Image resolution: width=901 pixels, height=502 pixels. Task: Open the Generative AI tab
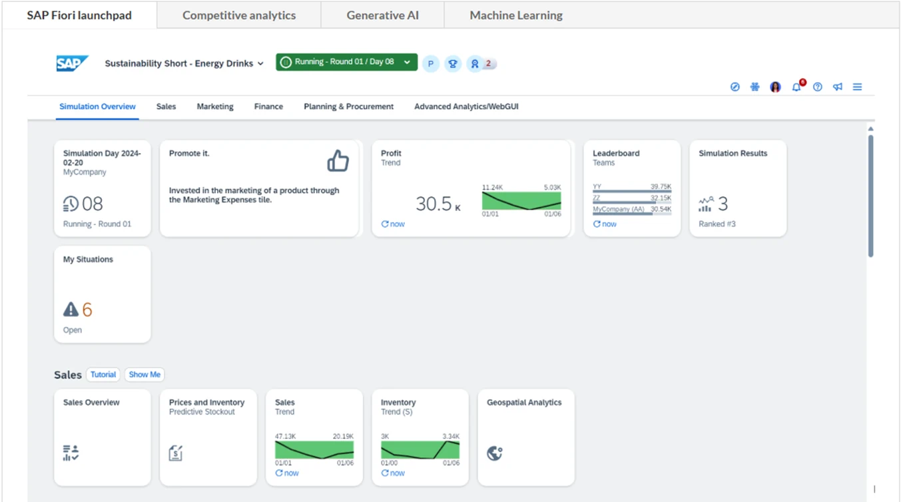tap(383, 15)
